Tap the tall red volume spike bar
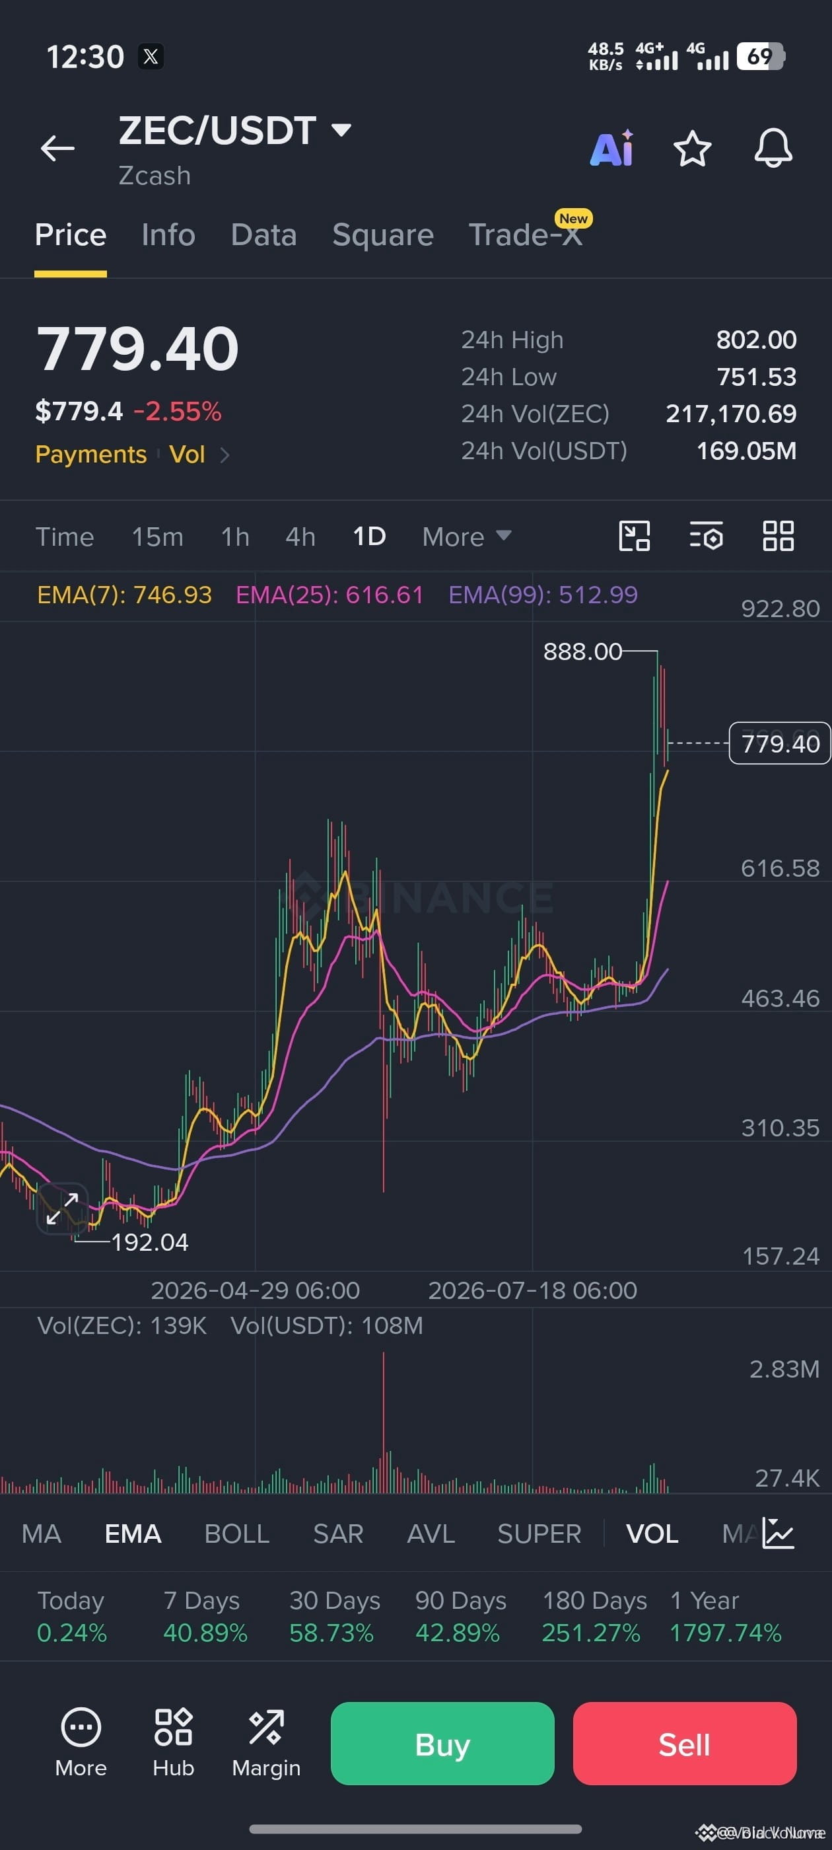The height and width of the screenshot is (1850, 832). point(384,1422)
